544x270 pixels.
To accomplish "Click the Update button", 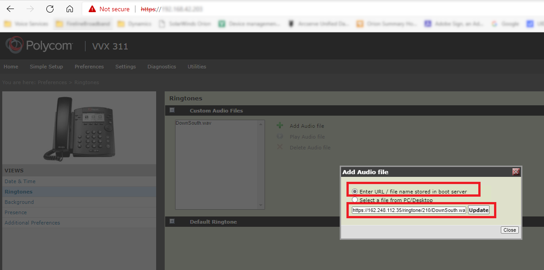I will (479, 210).
